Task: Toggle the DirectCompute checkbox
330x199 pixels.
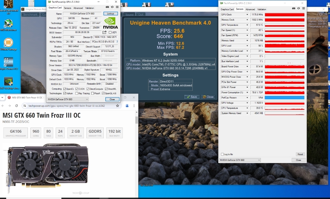Action: point(88,89)
